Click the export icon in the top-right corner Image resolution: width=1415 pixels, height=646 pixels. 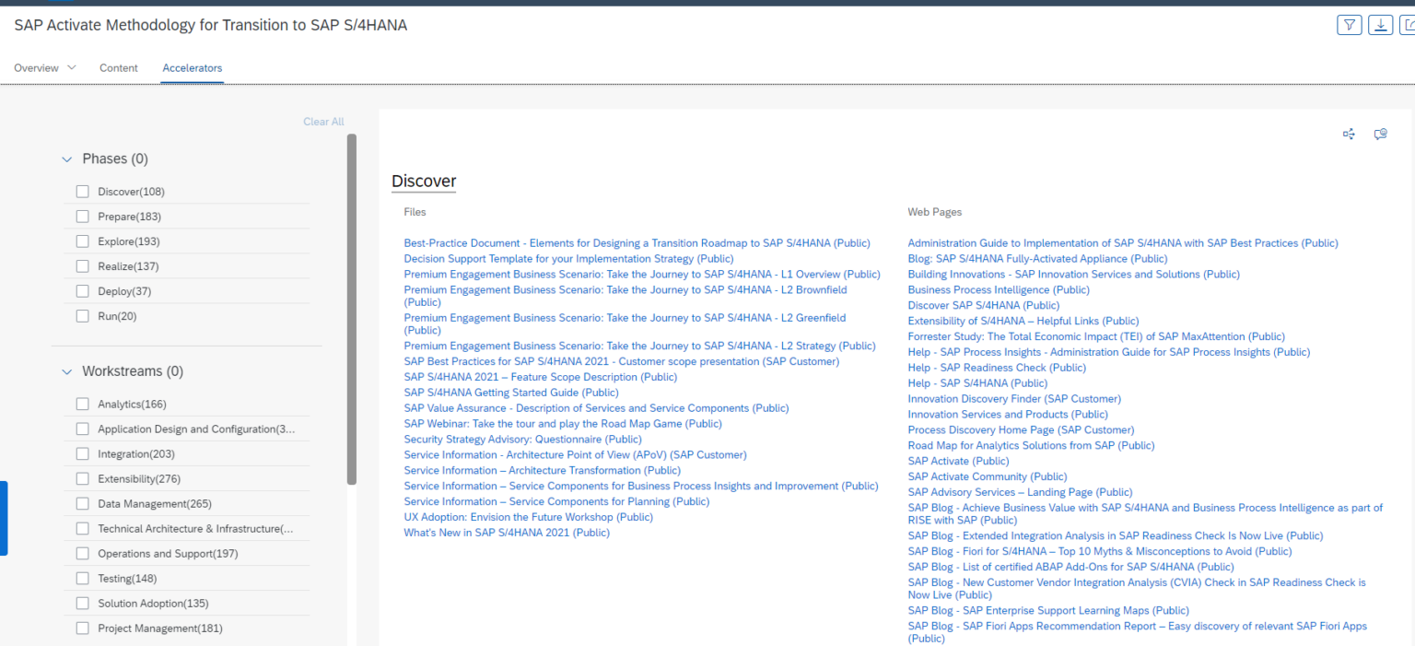1409,25
